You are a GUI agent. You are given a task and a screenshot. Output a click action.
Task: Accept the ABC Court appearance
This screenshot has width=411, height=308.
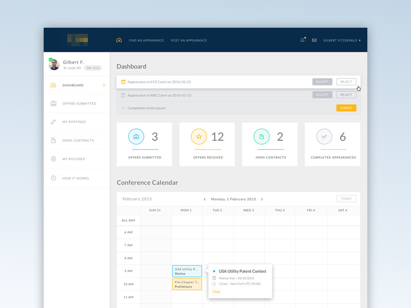pyautogui.click(x=322, y=95)
